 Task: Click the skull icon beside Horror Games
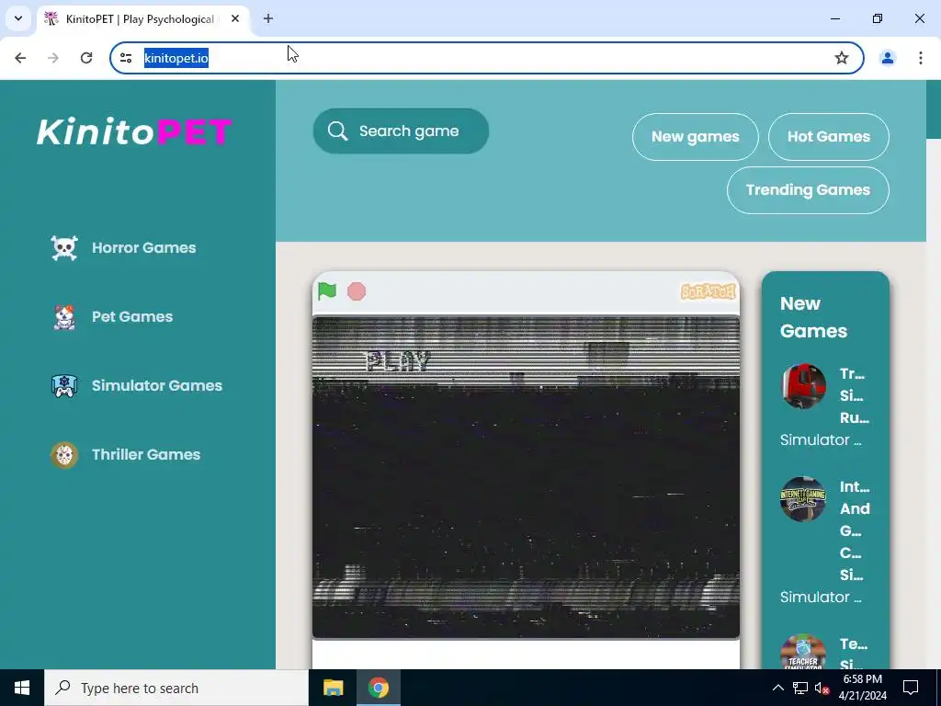tap(64, 248)
